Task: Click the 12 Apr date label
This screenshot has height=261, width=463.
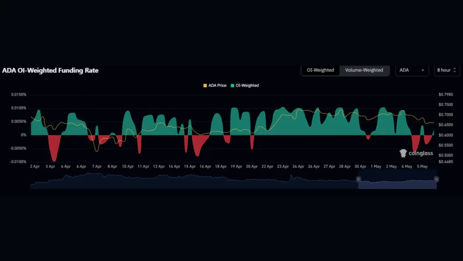Action: [x=159, y=166]
